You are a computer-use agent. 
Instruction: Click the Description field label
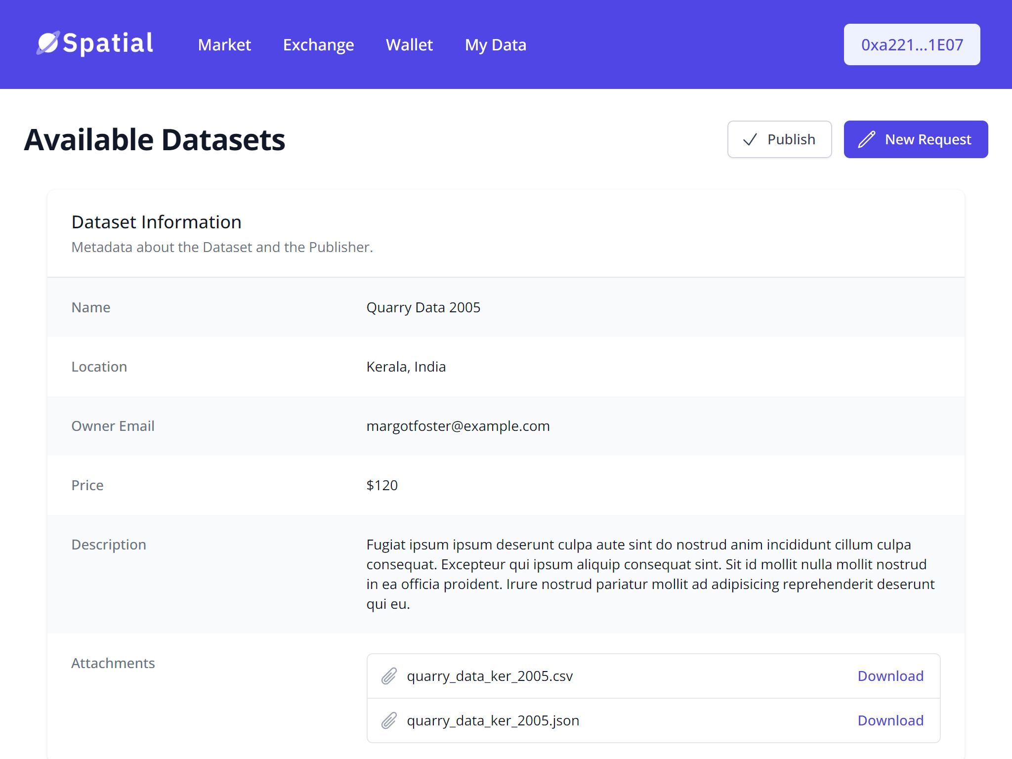[109, 545]
